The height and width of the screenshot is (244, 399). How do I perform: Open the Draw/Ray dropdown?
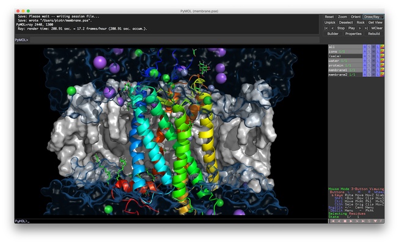(373, 17)
